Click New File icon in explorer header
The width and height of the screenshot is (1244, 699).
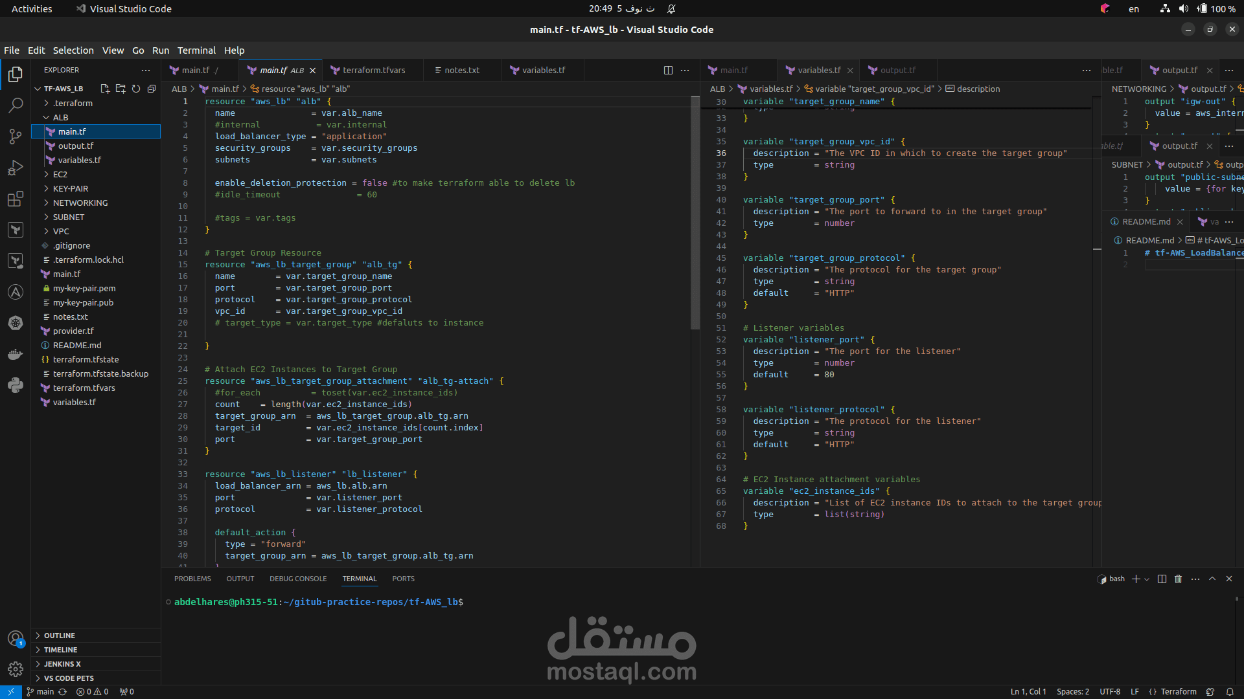pyautogui.click(x=105, y=89)
